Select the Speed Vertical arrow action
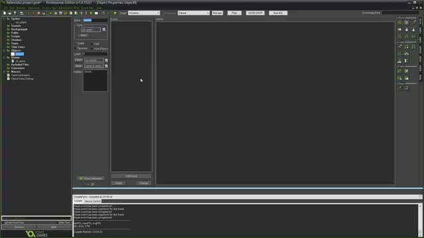 pyautogui.click(x=406, y=30)
